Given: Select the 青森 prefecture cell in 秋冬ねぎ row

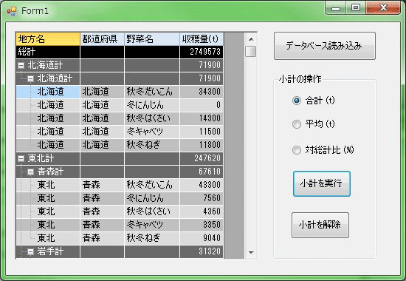Looking at the screenshot, I should (103, 238).
